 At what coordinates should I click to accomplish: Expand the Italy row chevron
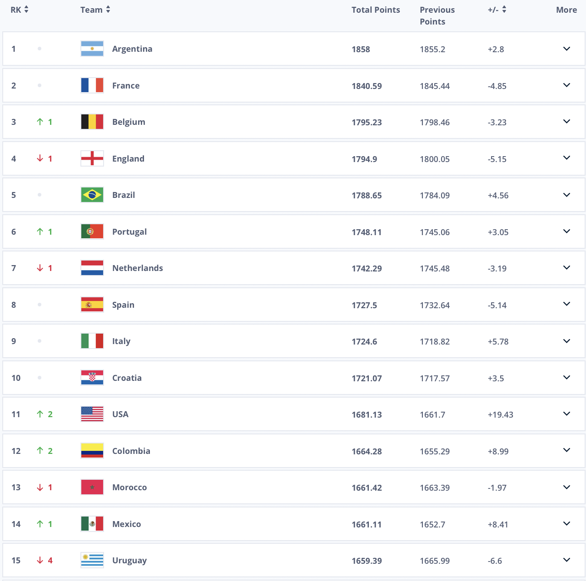(x=566, y=341)
